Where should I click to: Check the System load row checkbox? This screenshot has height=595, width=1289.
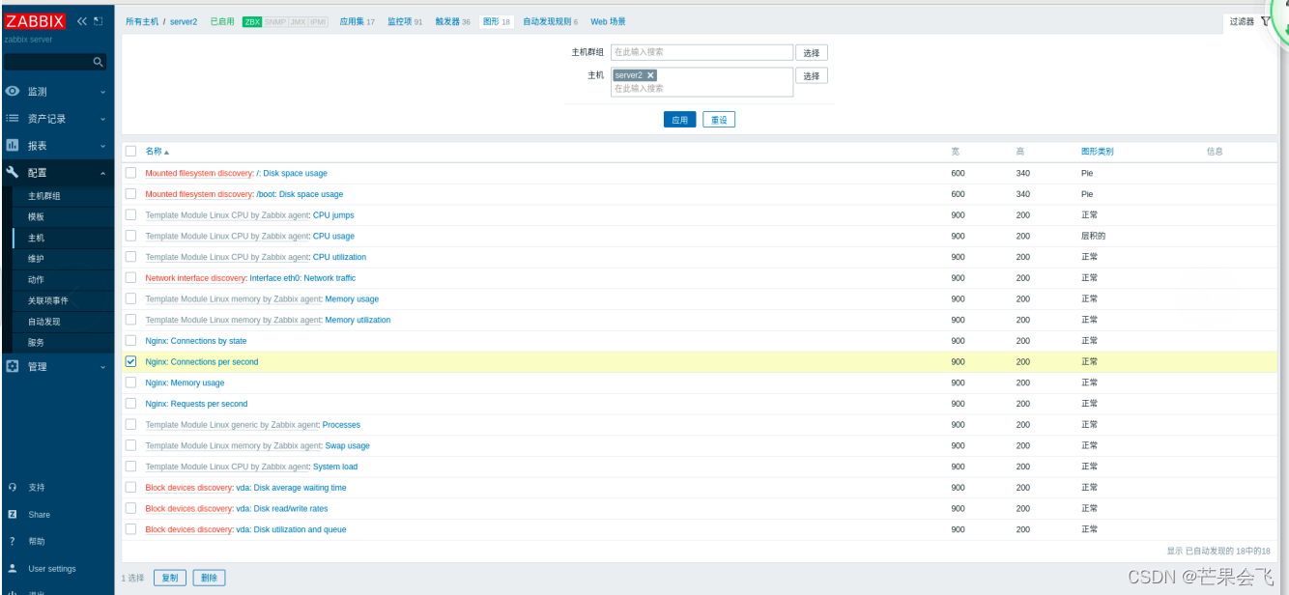coord(130,467)
